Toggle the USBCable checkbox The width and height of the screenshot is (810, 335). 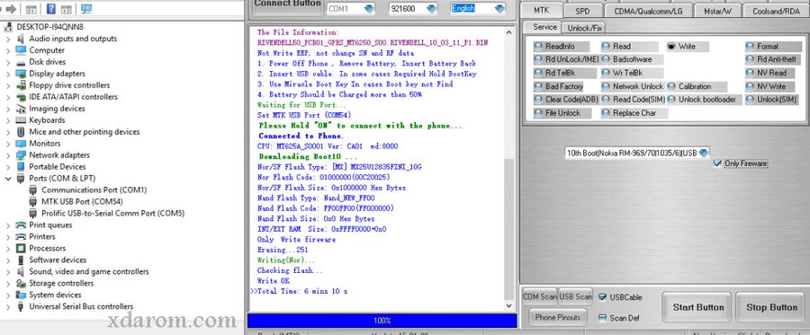click(602, 297)
